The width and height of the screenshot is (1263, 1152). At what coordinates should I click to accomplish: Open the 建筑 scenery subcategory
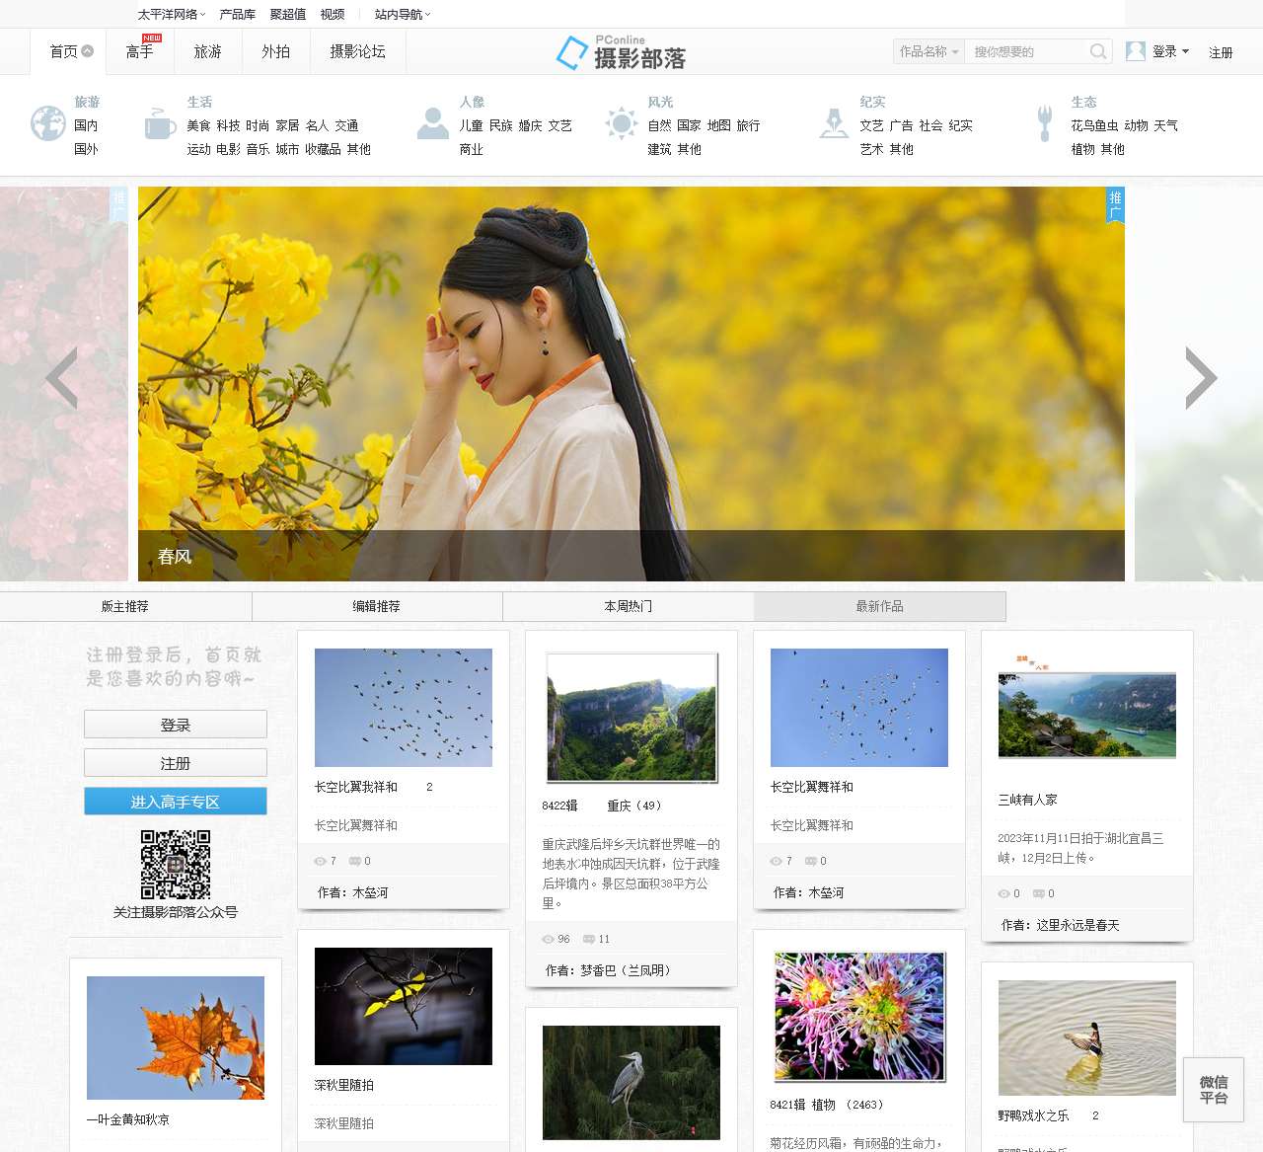tap(659, 149)
